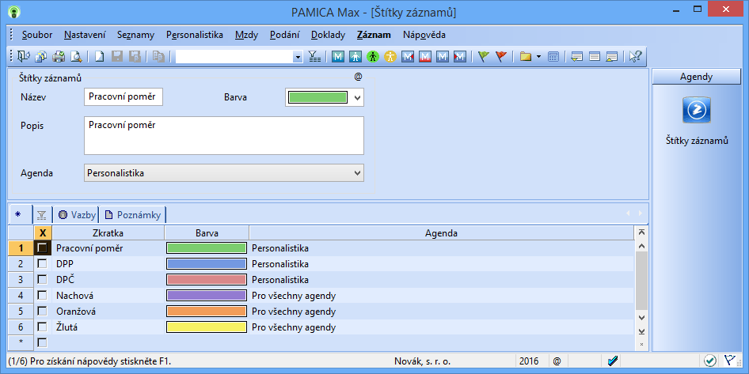749x374 pixels.
Task: Click the blue checkmark icon in the status bar
Action: [x=613, y=361]
